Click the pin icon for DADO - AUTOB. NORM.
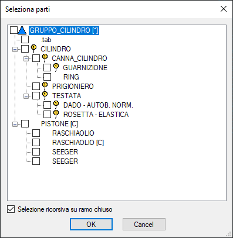 [56, 105]
